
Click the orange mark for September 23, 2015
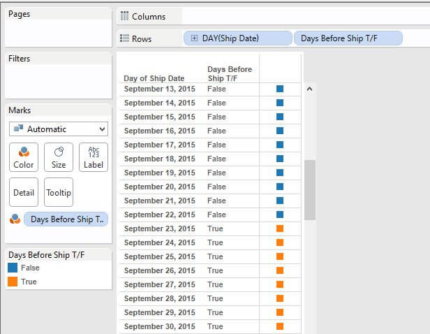(280, 228)
